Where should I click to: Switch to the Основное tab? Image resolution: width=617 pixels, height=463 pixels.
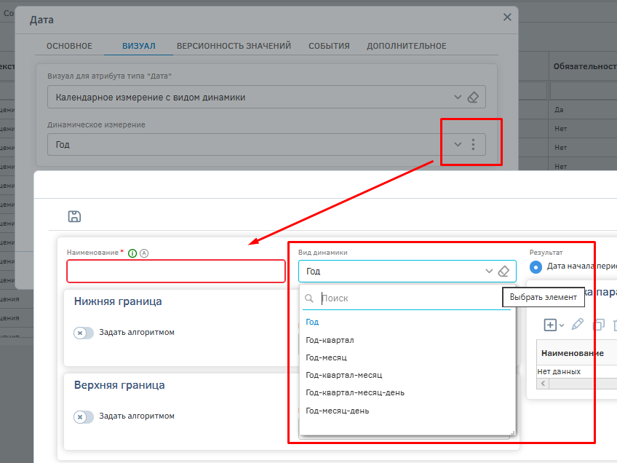[x=69, y=46]
